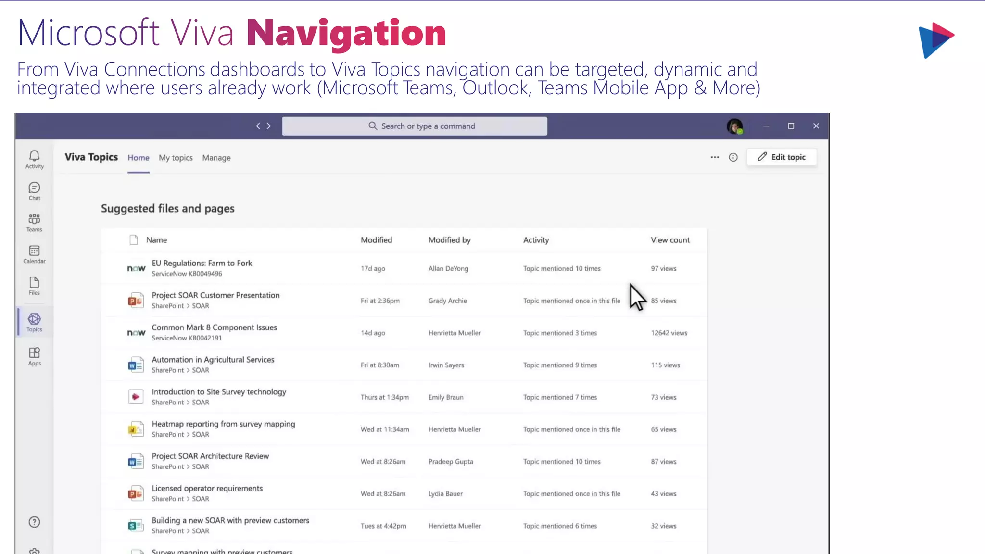
Task: Open Building a new SOAR with preview customers
Action: pos(230,520)
